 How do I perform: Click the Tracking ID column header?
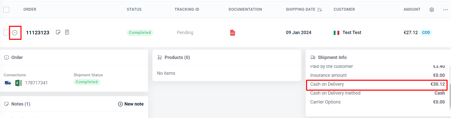(187, 9)
